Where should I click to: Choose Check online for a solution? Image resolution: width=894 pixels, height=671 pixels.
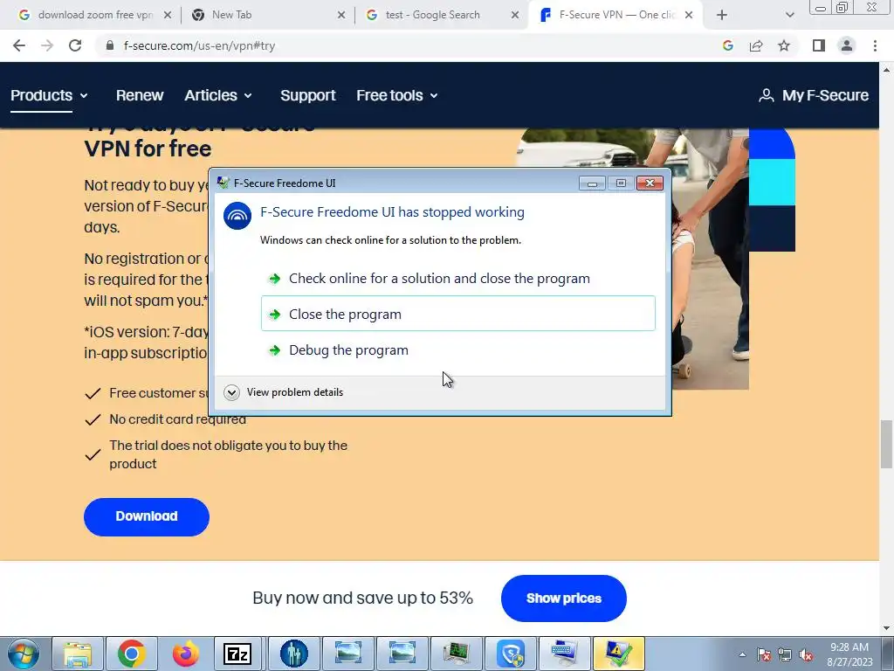click(457, 279)
